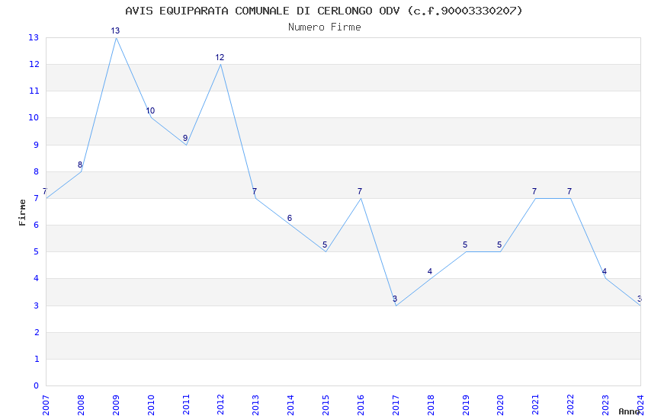Click the y-axis tick label 0
This screenshot has width=648, height=419.
click(37, 385)
